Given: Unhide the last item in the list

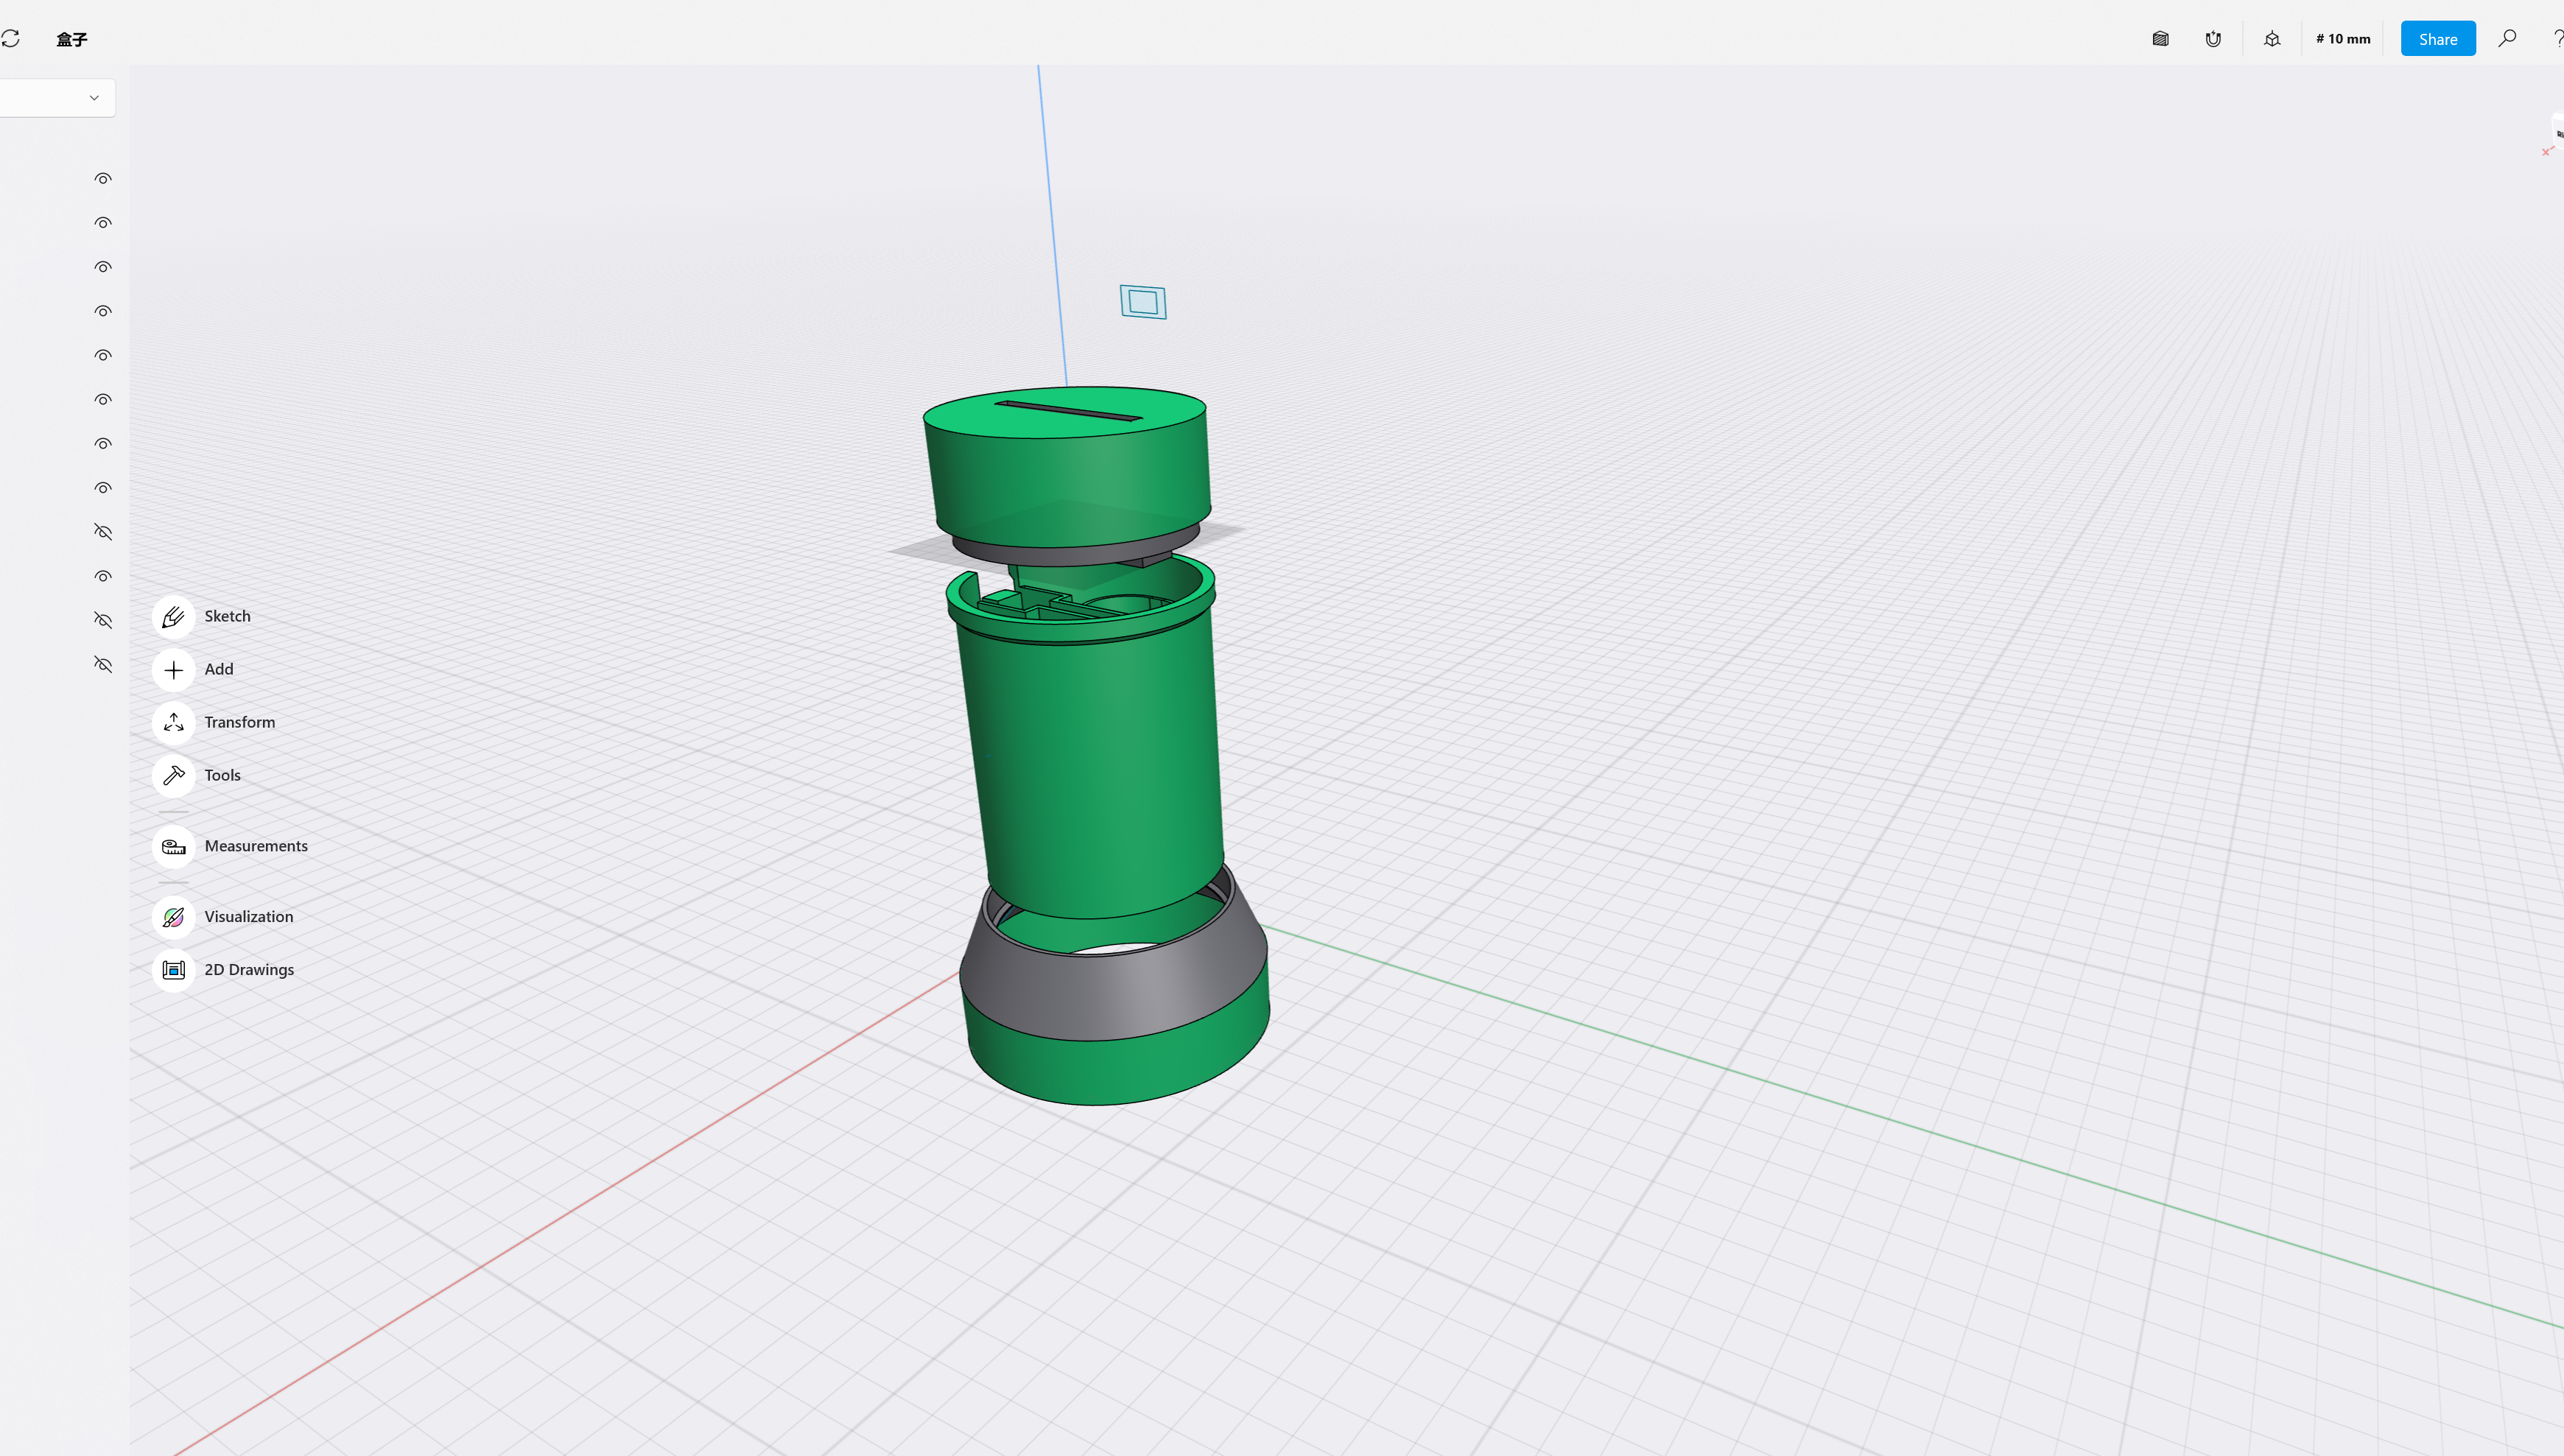Looking at the screenshot, I should click(x=103, y=665).
